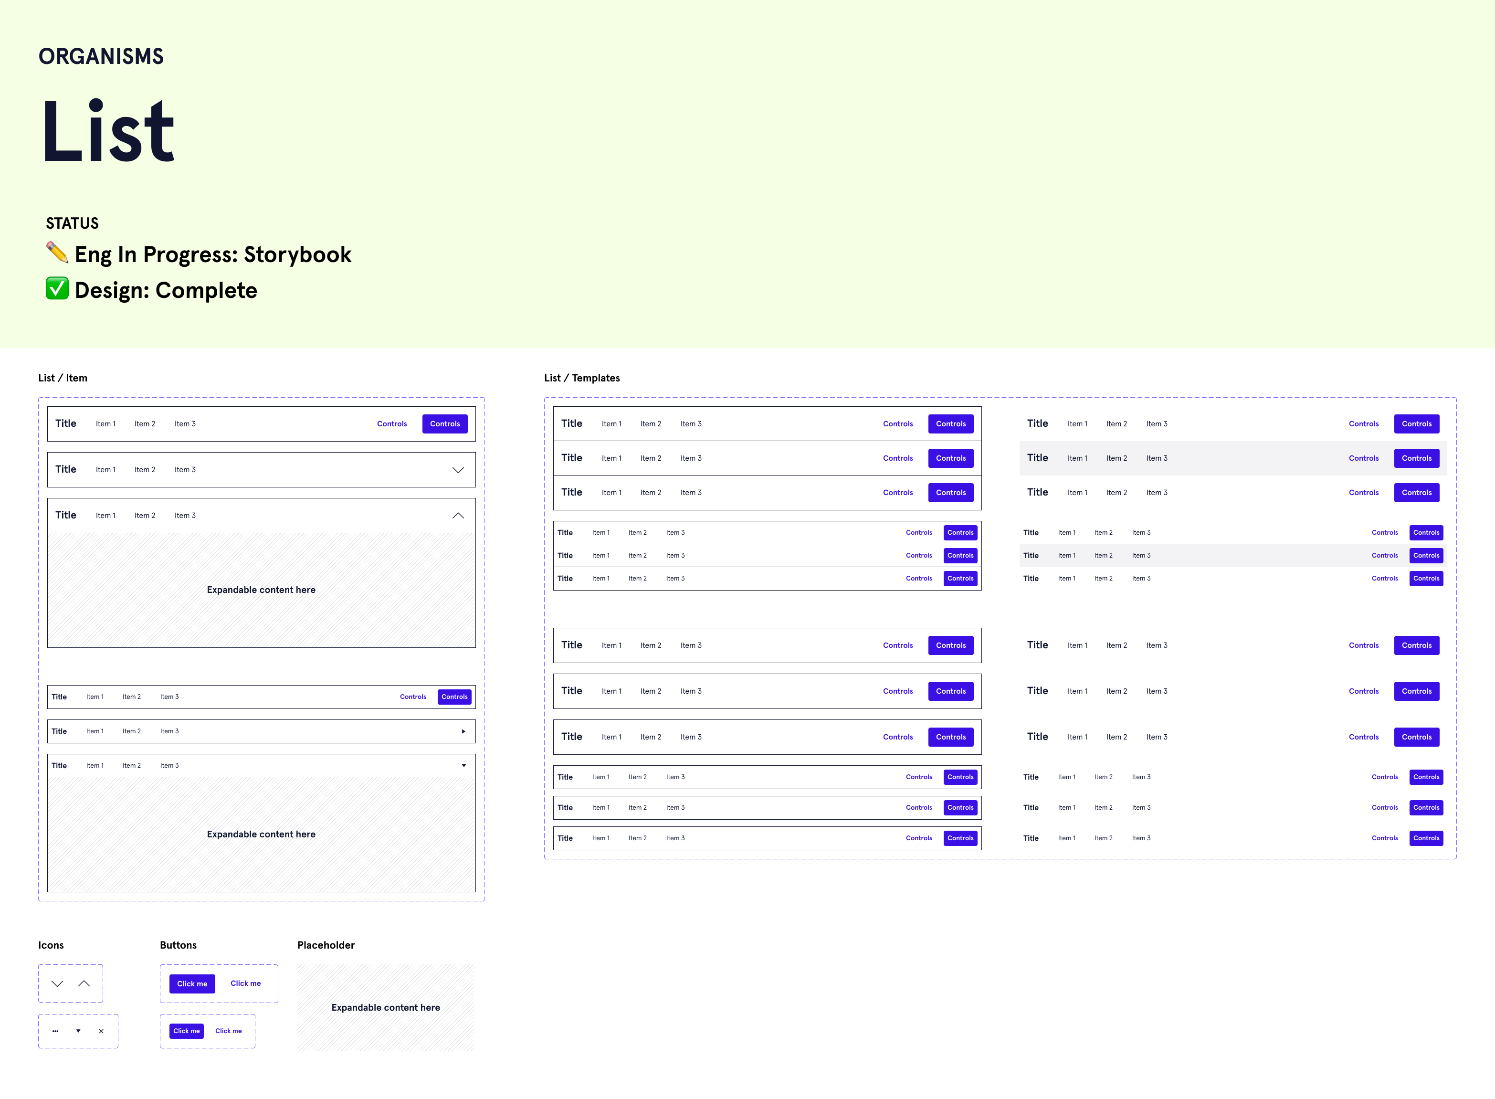The width and height of the screenshot is (1495, 1099).
Task: Click the large filled 'Click me' button
Action: [x=192, y=983]
